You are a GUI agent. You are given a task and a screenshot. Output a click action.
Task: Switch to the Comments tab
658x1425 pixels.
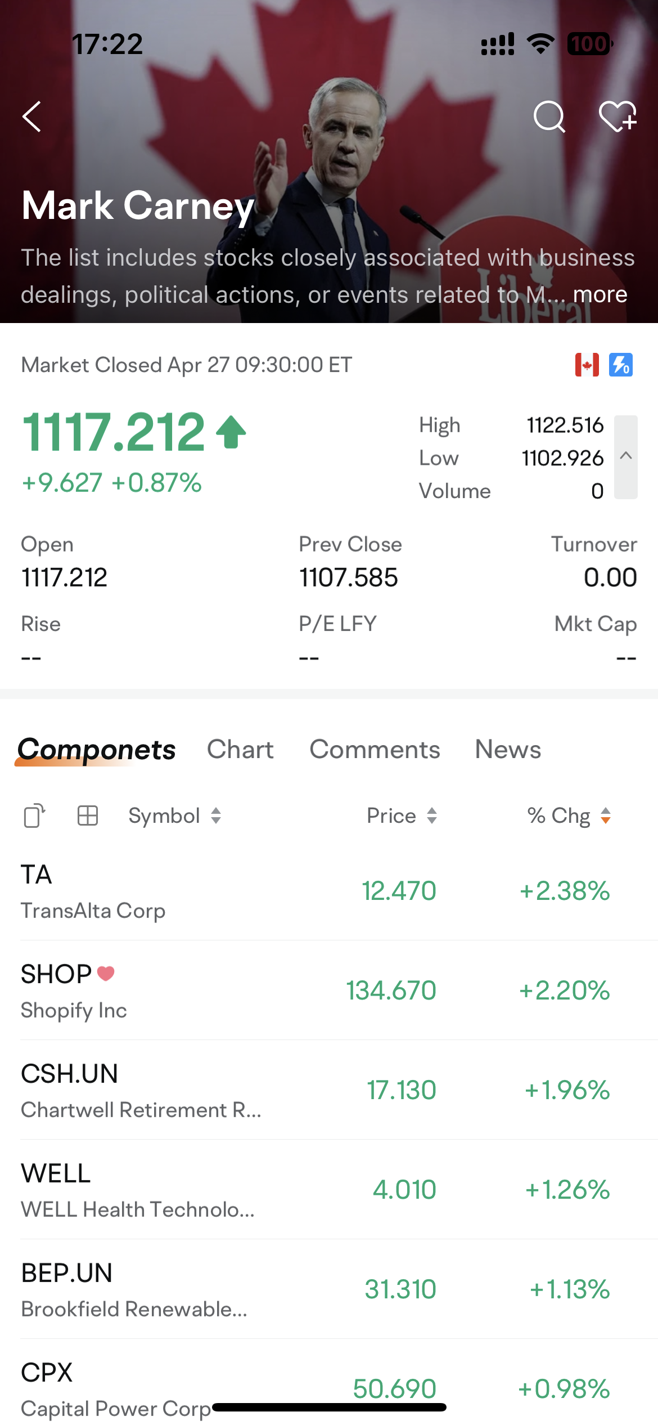click(375, 750)
